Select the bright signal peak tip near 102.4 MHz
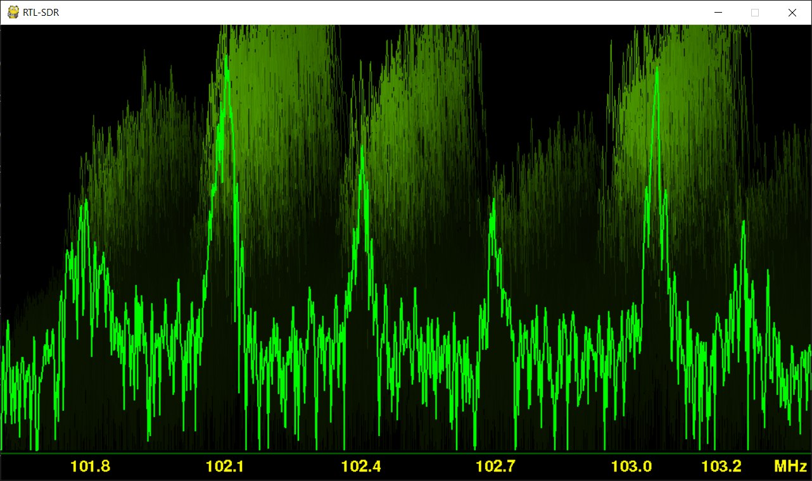This screenshot has width=812, height=481. (362, 148)
